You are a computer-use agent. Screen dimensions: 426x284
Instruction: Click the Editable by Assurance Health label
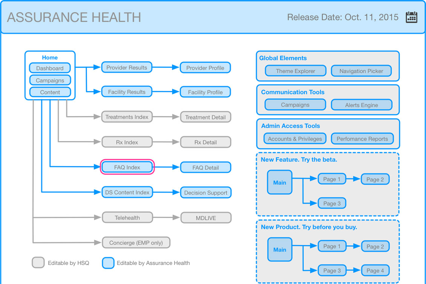tap(153, 263)
